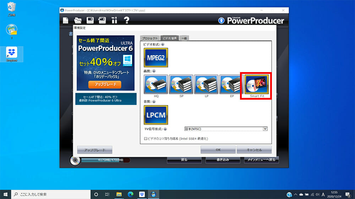Open Dropbox from taskbar
Image resolution: width=355 pixels, height=199 pixels.
pyautogui.click(x=142, y=194)
